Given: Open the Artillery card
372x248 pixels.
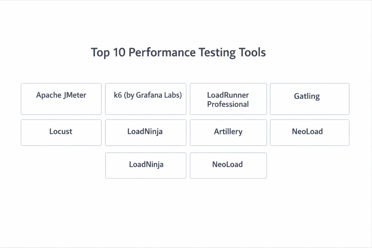Looking at the screenshot, I should pyautogui.click(x=228, y=133).
